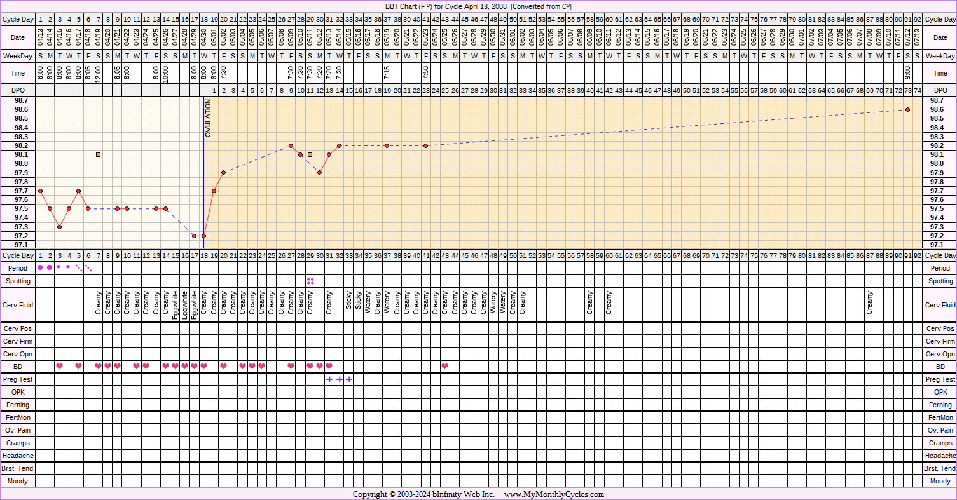Click the BD heart on cycle day 27
957x500 pixels.
point(291,366)
